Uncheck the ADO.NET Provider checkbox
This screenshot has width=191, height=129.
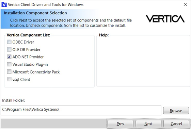click(9, 57)
